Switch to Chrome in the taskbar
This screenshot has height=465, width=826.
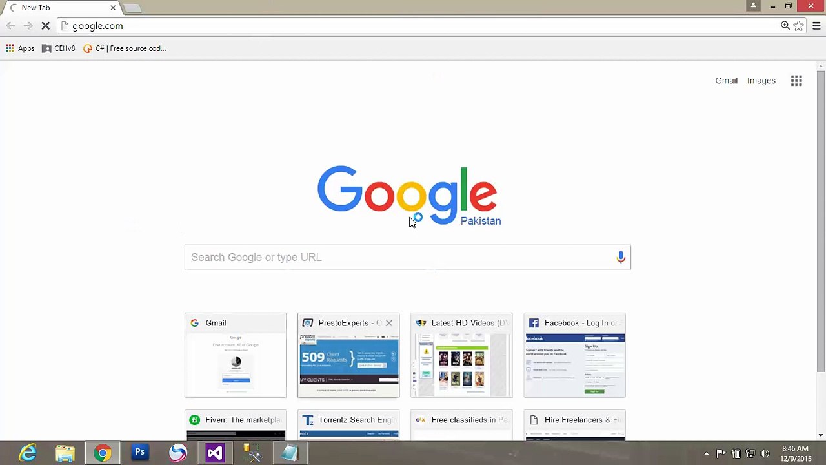click(103, 453)
